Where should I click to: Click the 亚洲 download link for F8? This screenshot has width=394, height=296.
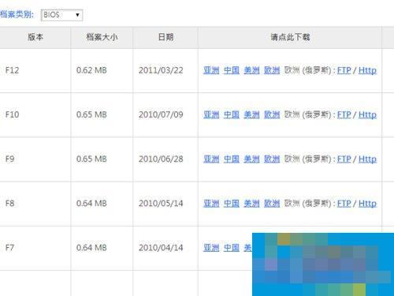(211, 203)
